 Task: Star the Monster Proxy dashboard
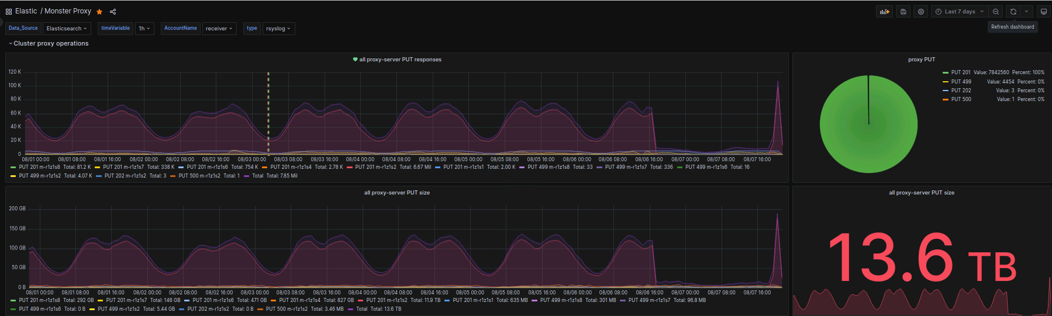(x=99, y=12)
